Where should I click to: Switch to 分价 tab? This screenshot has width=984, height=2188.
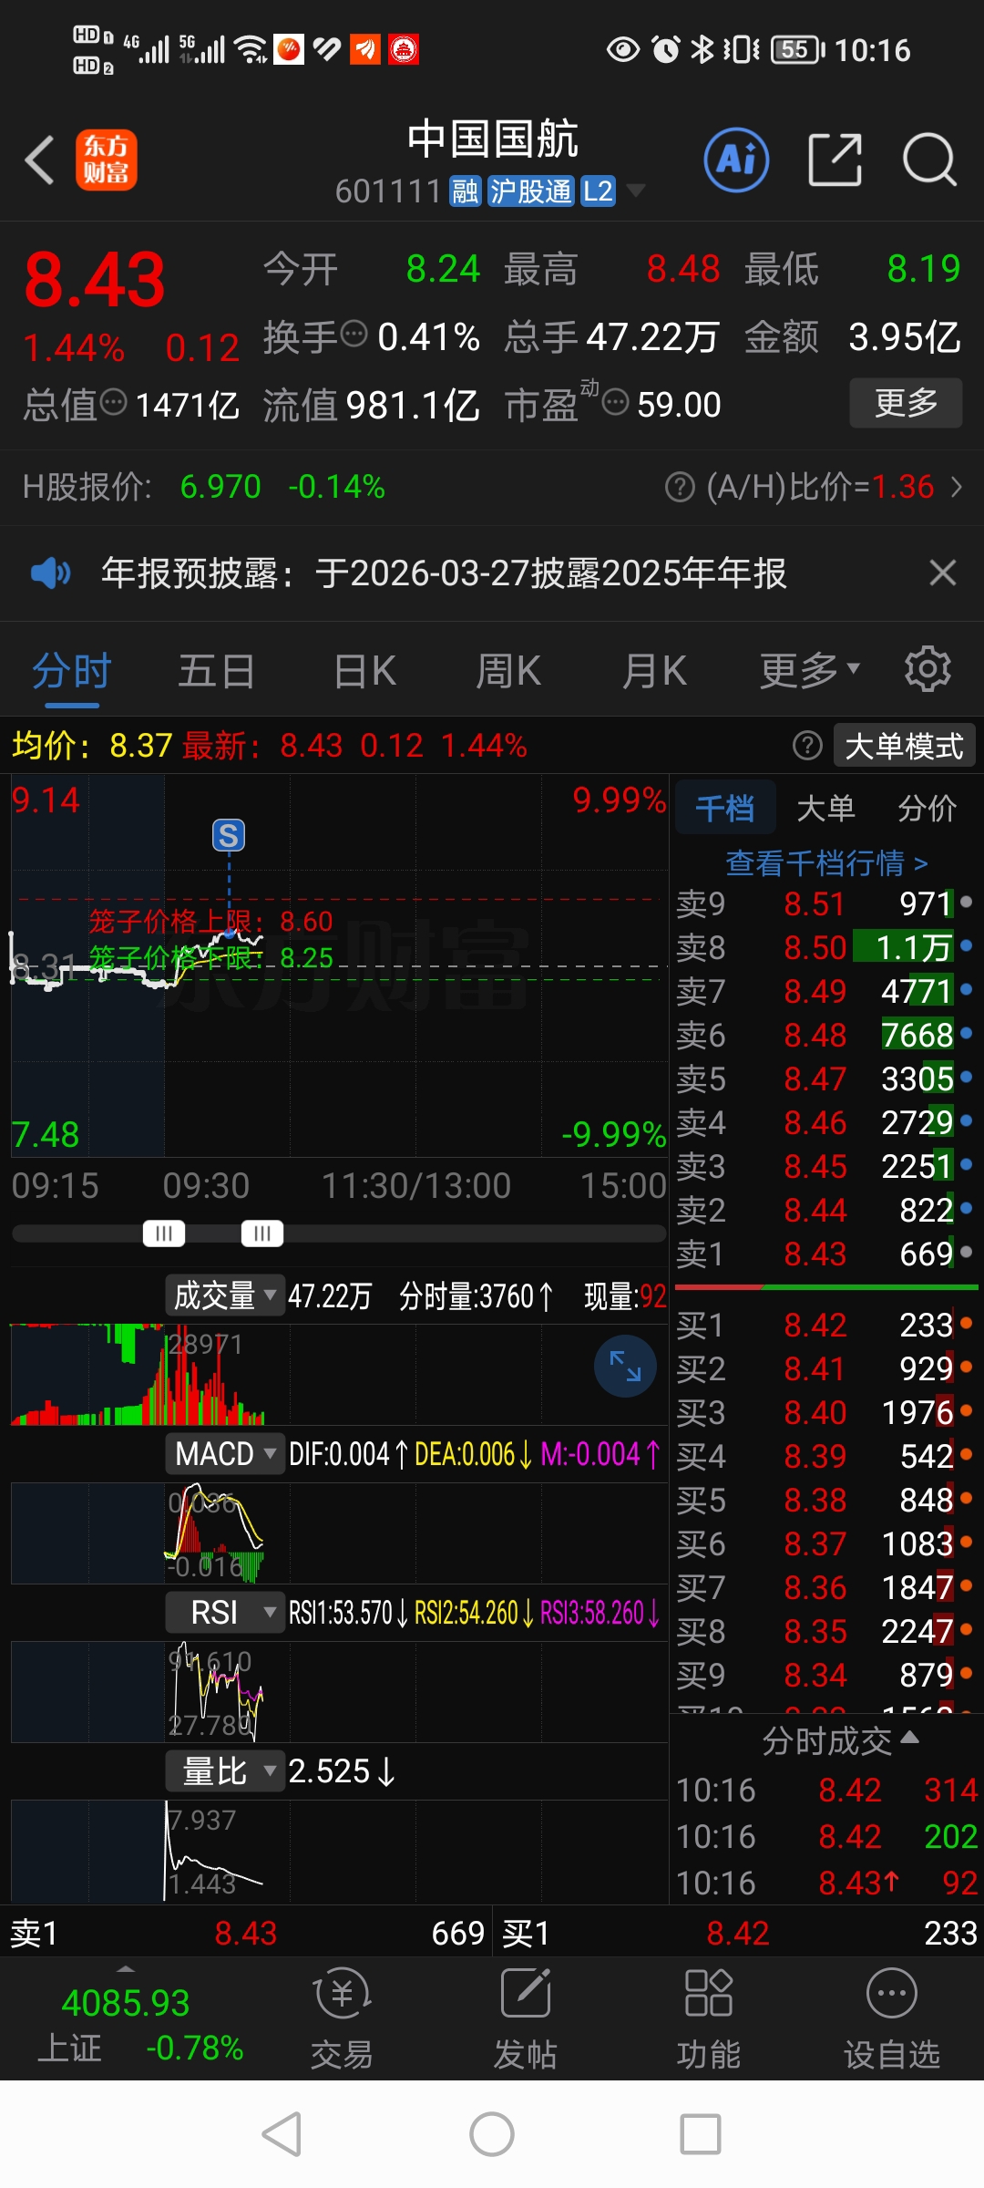(927, 807)
